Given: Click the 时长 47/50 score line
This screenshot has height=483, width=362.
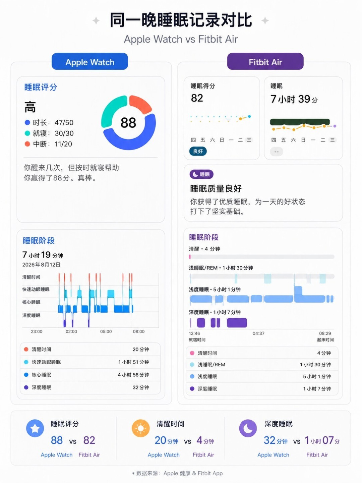Looking at the screenshot, I should pyautogui.click(x=49, y=123).
